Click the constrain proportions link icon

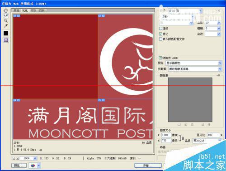coord(183,138)
